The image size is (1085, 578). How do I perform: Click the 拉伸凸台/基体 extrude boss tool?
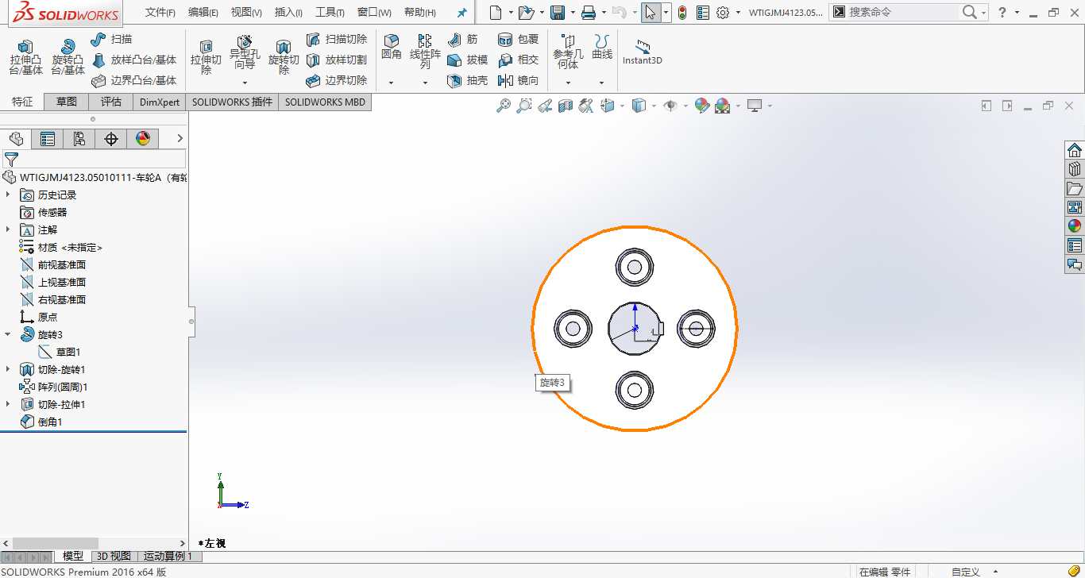[x=25, y=57]
